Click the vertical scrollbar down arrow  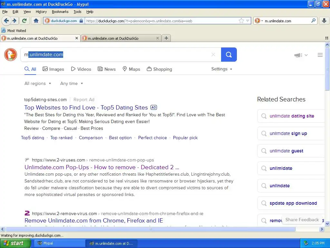(x=327, y=223)
